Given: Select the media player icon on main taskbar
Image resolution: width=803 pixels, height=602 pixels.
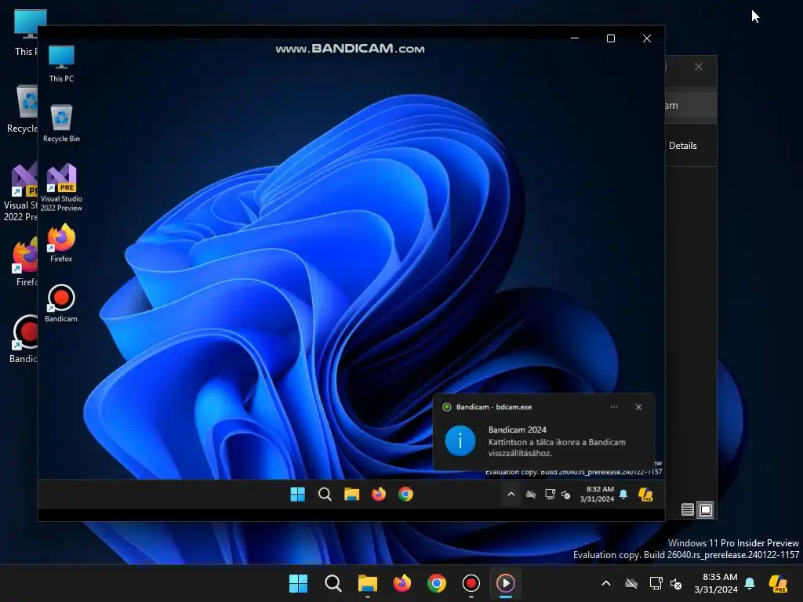Looking at the screenshot, I should [x=506, y=583].
